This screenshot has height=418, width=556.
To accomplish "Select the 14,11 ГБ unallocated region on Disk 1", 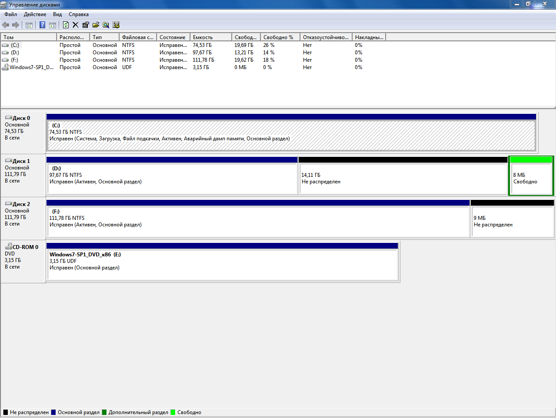I will click(402, 178).
